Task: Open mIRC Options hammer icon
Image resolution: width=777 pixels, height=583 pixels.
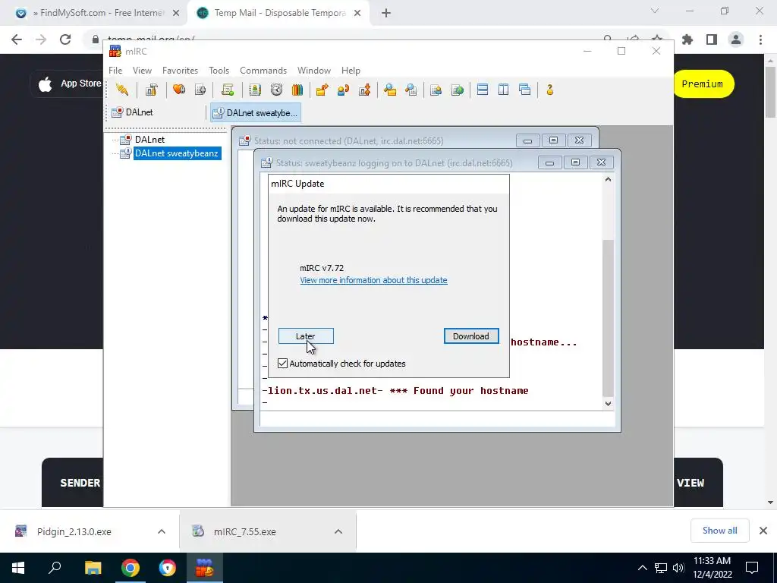Action: (152, 90)
